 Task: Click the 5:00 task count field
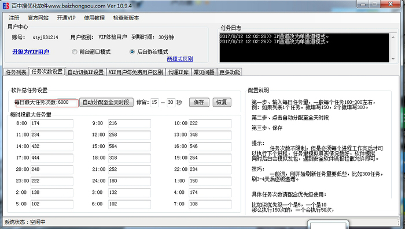coord(51,204)
